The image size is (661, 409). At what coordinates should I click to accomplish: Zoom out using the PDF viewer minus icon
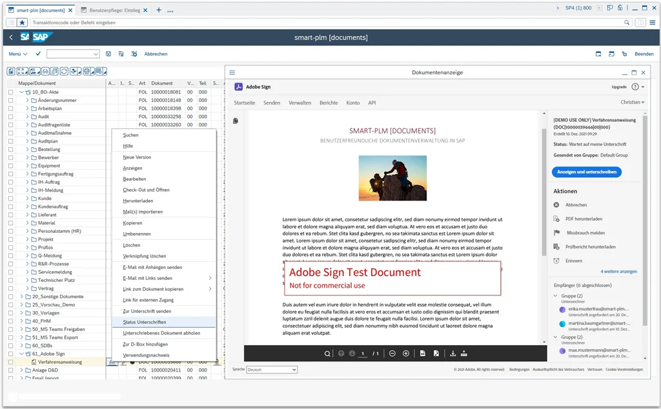392,354
